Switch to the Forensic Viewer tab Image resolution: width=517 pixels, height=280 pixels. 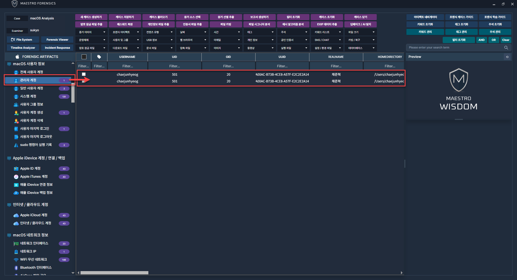coord(57,40)
